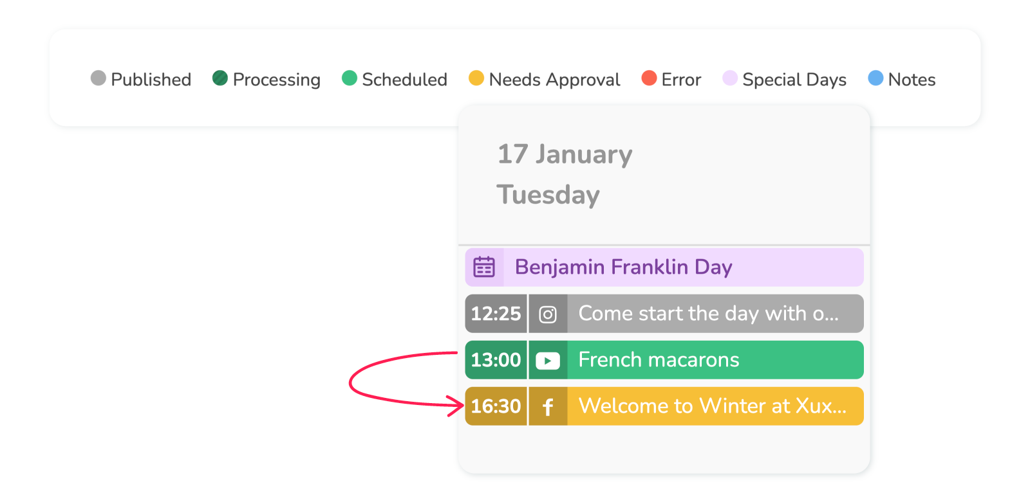Viewport: 1030px width, 495px height.
Task: Click the 12:25 time label
Action: [x=496, y=314]
